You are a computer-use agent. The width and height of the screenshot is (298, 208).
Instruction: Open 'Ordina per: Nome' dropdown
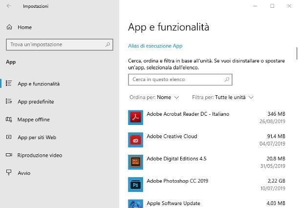coord(154,98)
